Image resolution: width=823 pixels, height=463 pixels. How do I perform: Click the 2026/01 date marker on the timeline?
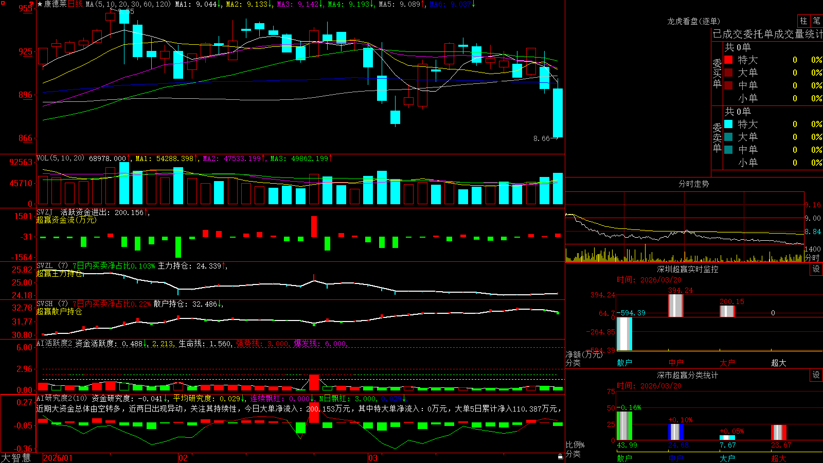tap(58, 458)
